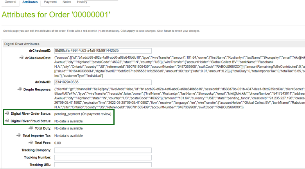Click the icon beside drCheckoutData label
Screen dimensions: 305x169
click(x=21, y=58)
